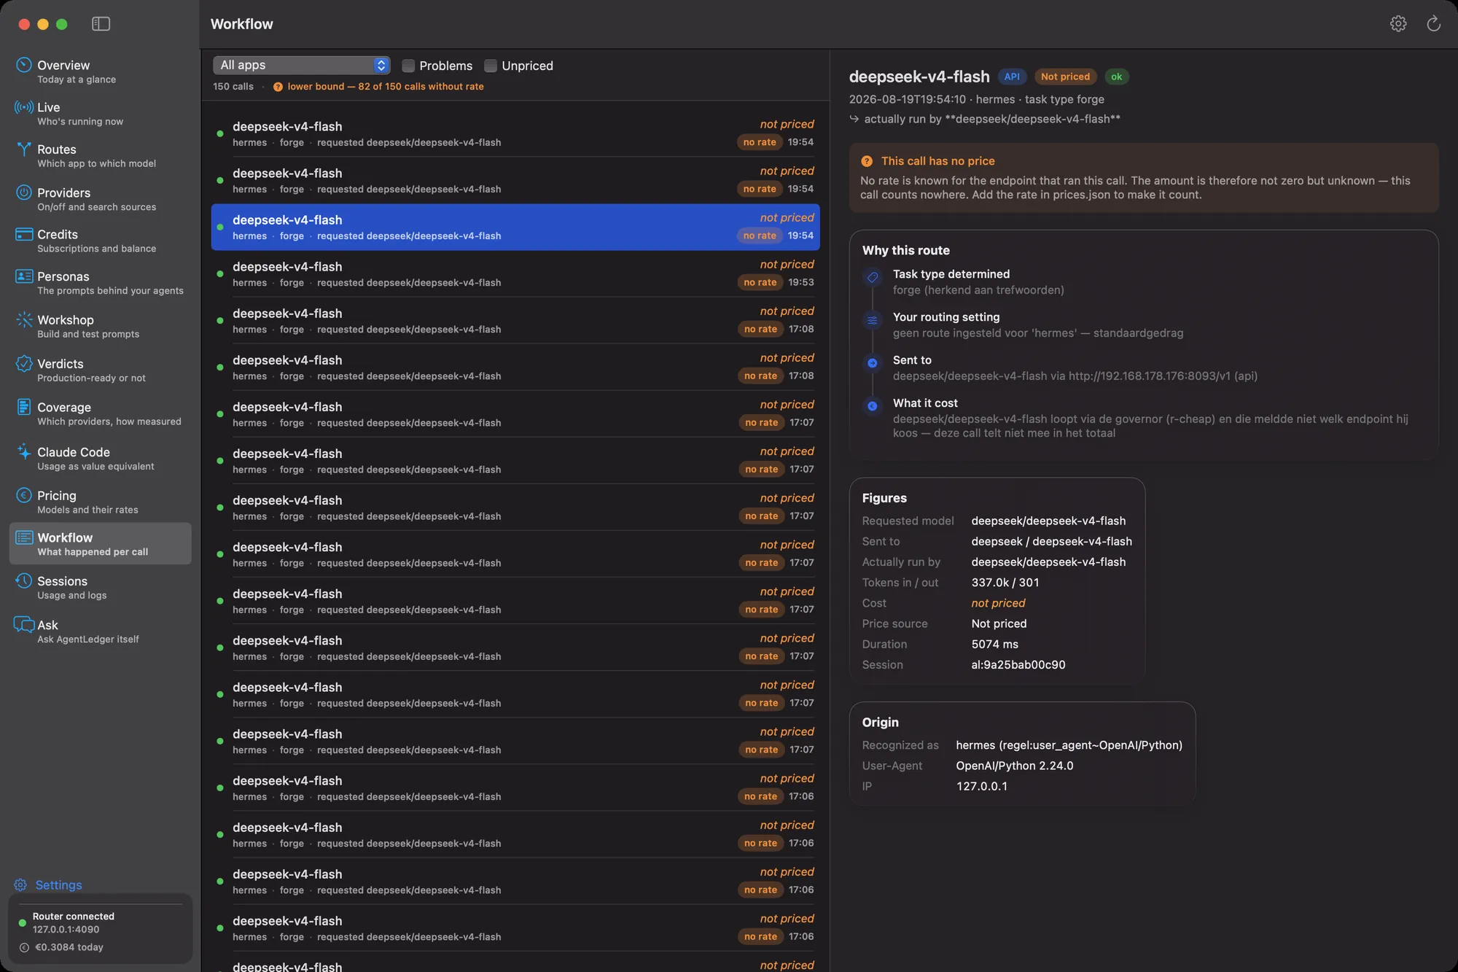The width and height of the screenshot is (1458, 972).
Task: Click the Task type determined tag icon
Action: [872, 277]
